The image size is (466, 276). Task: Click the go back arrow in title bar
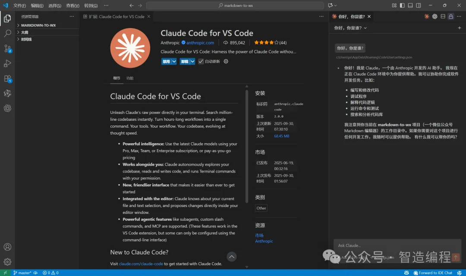tap(132, 5)
